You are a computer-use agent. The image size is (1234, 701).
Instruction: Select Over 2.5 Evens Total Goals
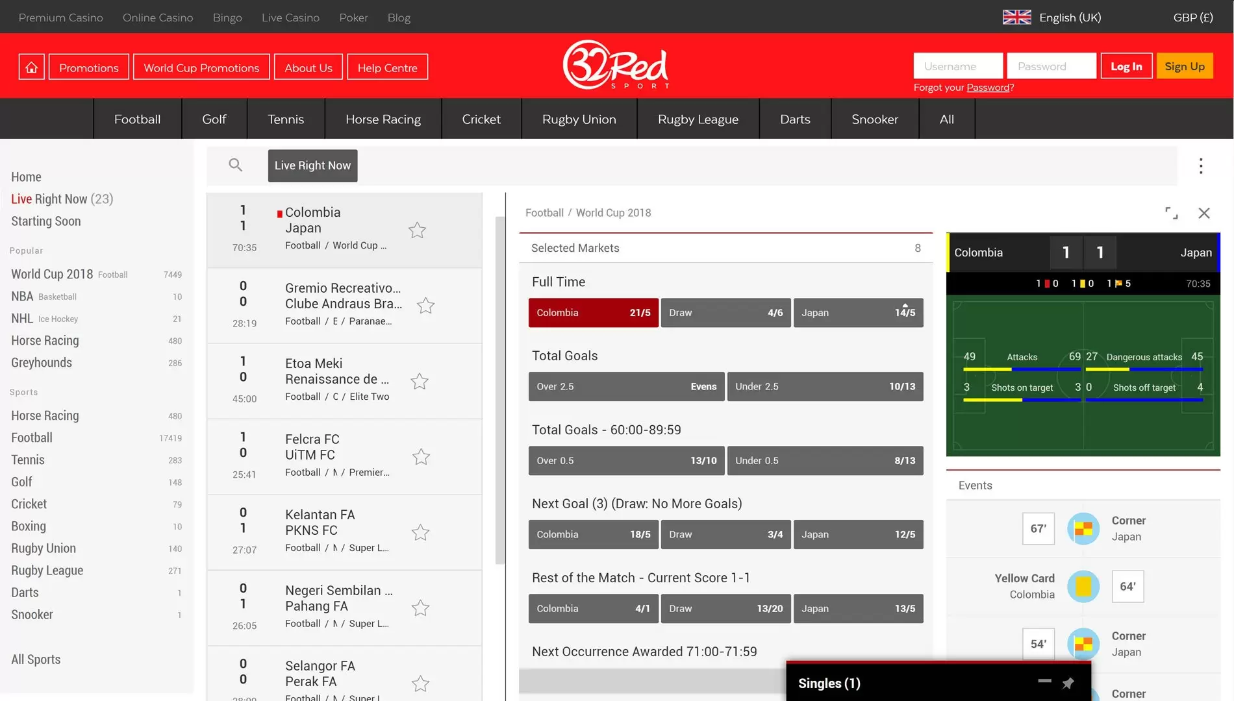627,387
